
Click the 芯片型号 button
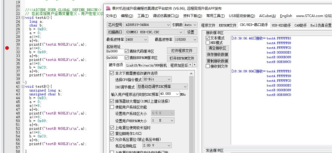pos(115,25)
